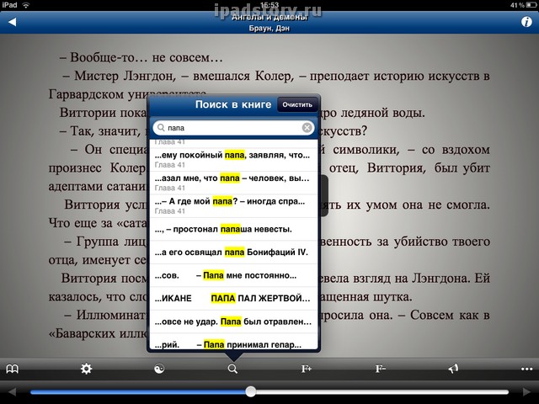Tap the battery indicator in status bar
The image size is (539, 404).
531,5
